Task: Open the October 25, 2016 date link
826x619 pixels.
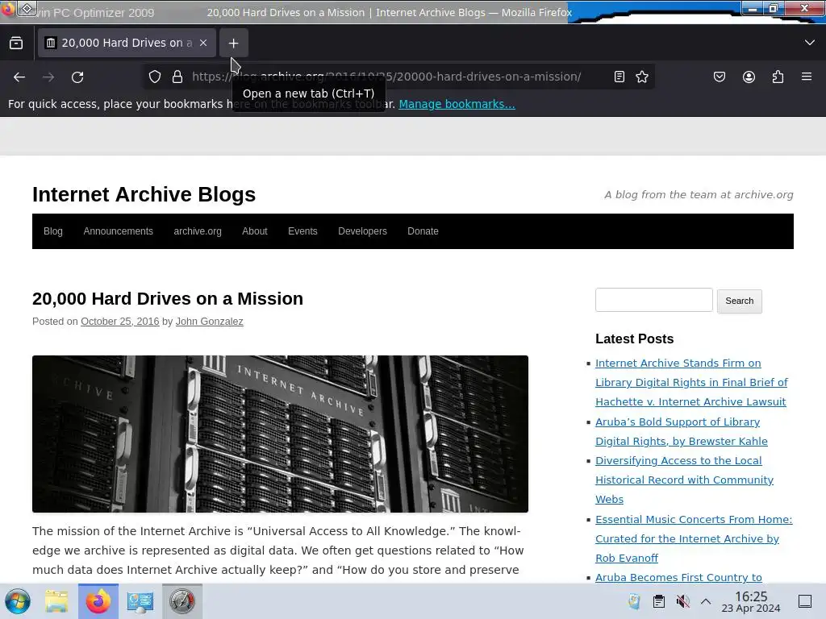Action: pyautogui.click(x=119, y=321)
